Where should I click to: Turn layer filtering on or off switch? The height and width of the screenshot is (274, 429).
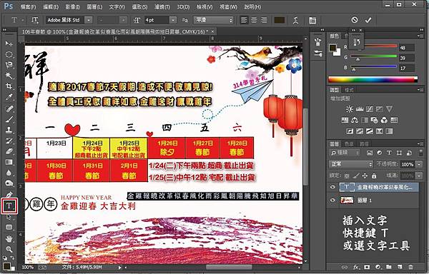tap(421, 152)
